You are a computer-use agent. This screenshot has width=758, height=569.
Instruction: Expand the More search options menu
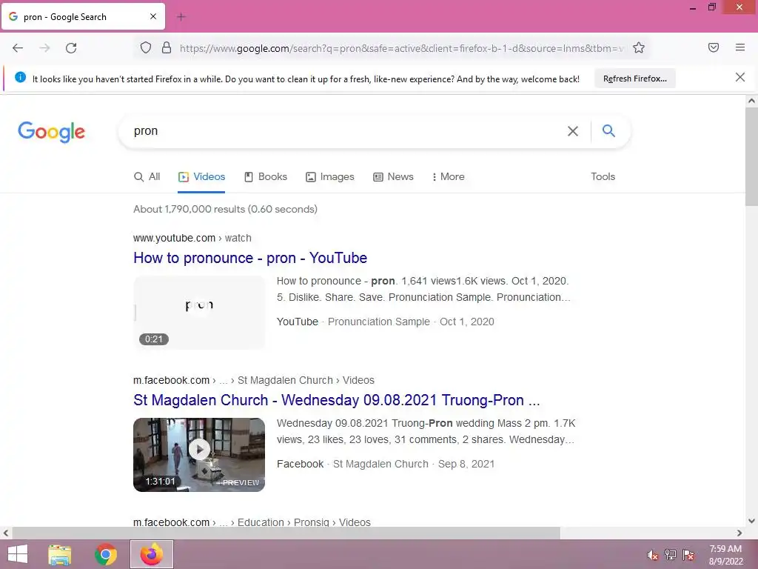pyautogui.click(x=448, y=176)
